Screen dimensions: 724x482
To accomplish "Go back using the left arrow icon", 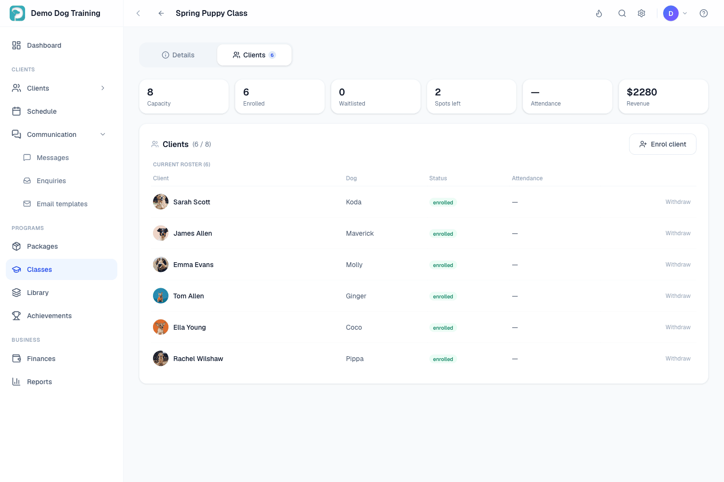I will pyautogui.click(x=161, y=13).
